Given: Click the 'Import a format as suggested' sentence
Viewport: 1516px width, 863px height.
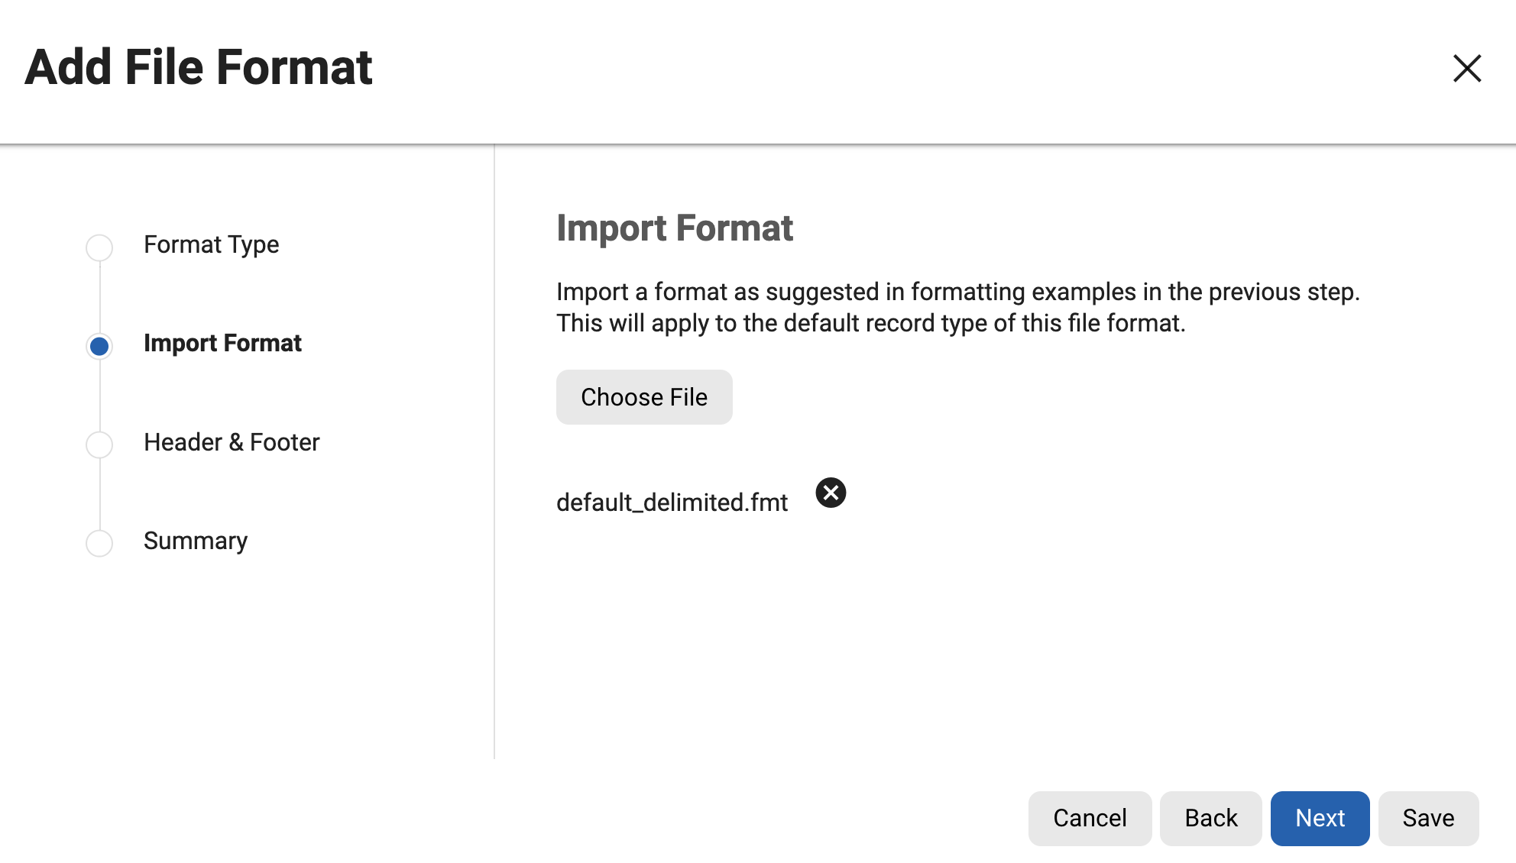Looking at the screenshot, I should 957,292.
